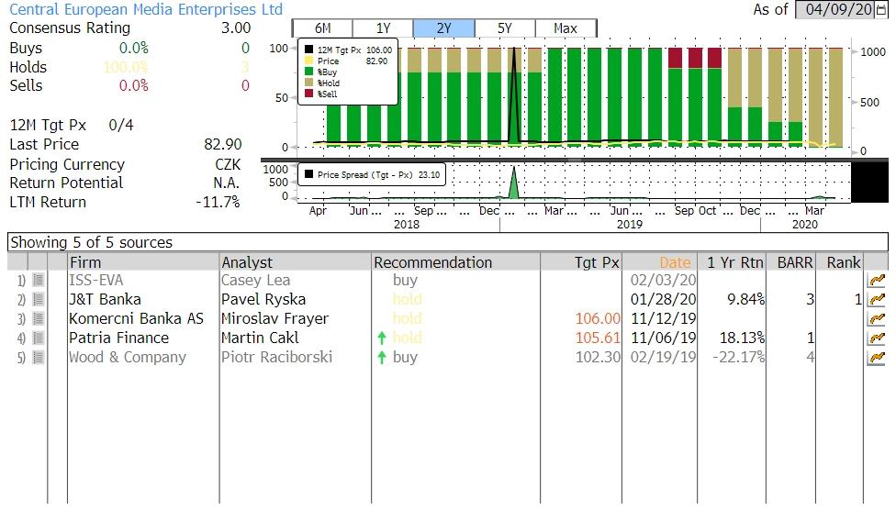Click 1 Yr Rtn value -22.17%
896x510 pixels.
738,358
